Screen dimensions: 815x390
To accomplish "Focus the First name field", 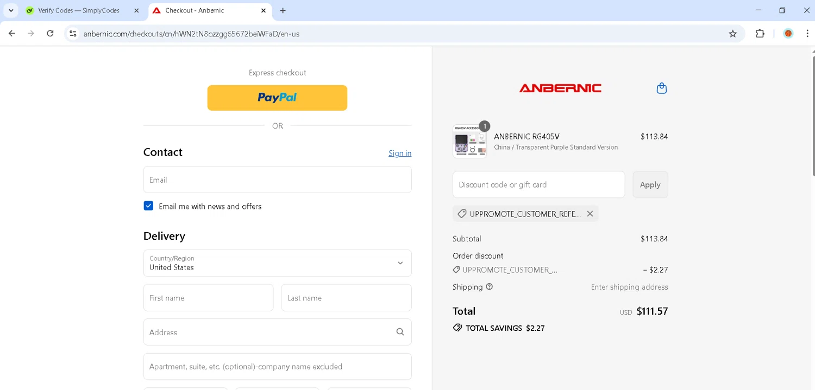I will click(208, 298).
